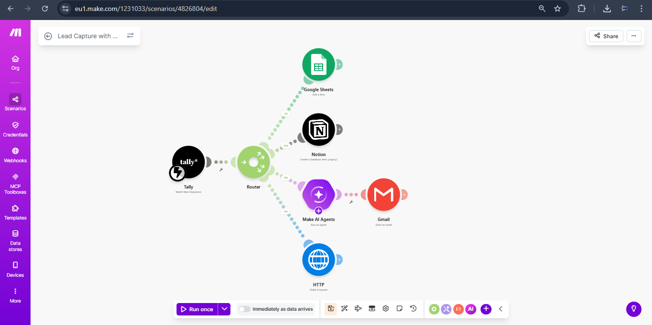Click 2nd route label toward Notion
Viewport: 652px width, 325px height.
pos(286,146)
